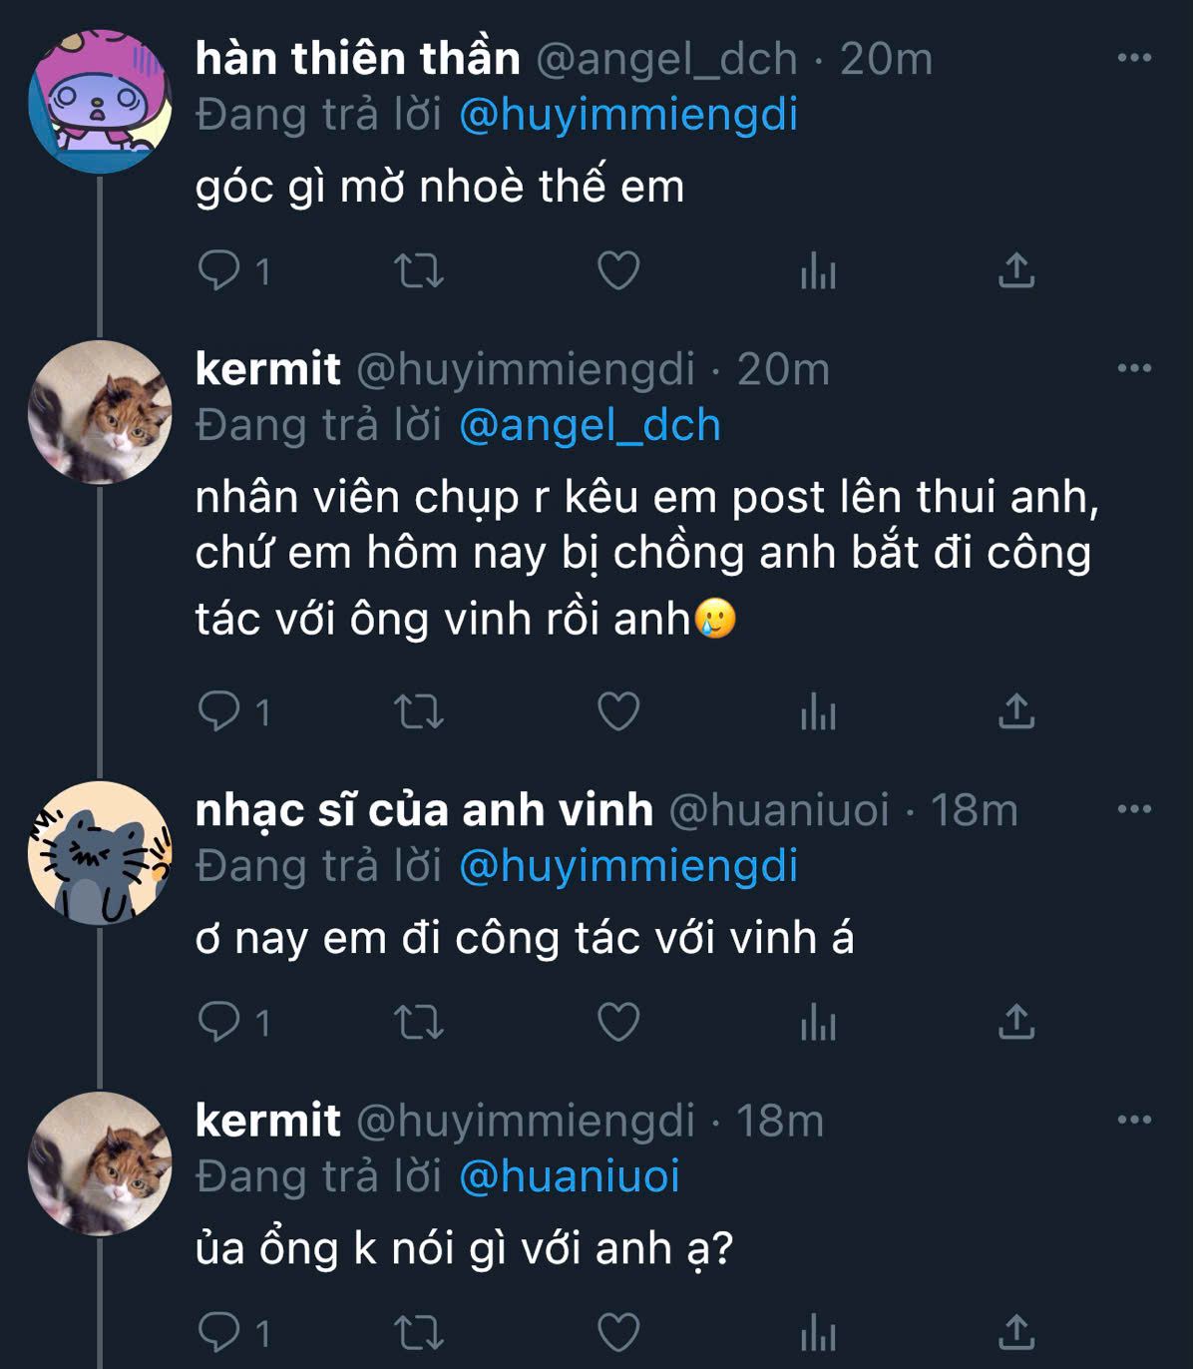Like the tweet by nhạc sĩ của anh vinh
This screenshot has width=1193, height=1369.
coord(618,1023)
